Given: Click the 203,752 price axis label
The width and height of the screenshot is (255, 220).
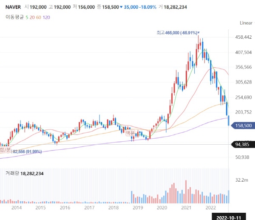Looking at the screenshot, I should (x=244, y=112).
